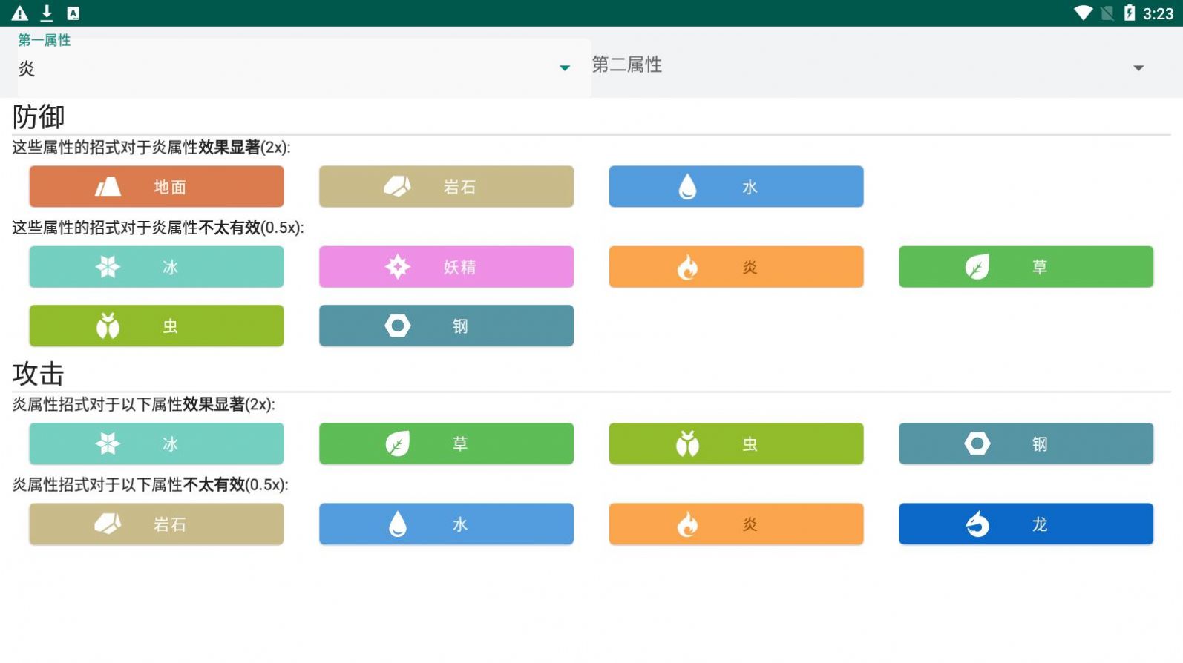Tap the 龙 dragon icon
The image size is (1183, 663).
click(x=977, y=524)
